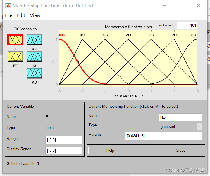Screen dimensions: 210x176
Task: Close the Membership Function Editor window
Action: point(199,6)
